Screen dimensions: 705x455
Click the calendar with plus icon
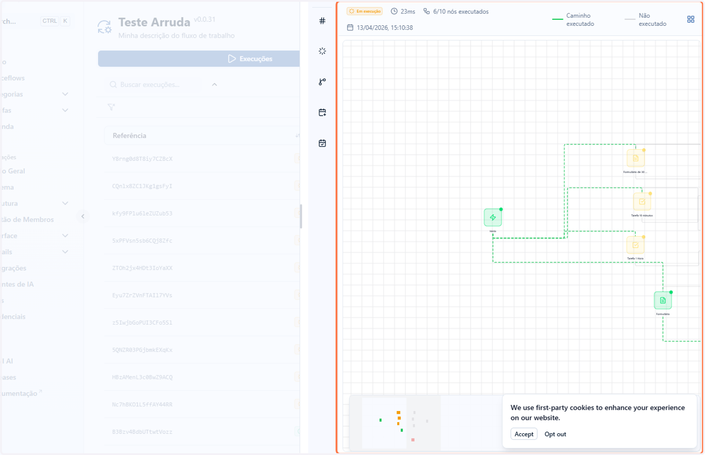[322, 112]
